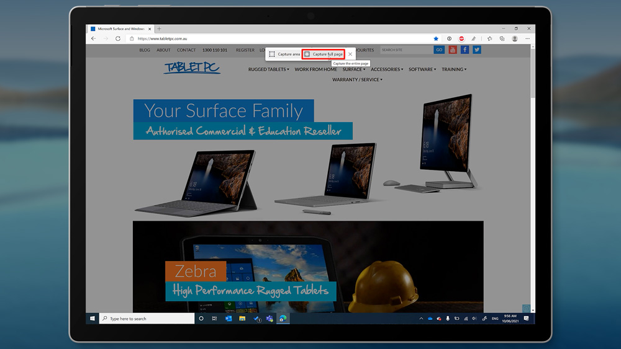Select the Microsoft Surface and Windows tab

[x=120, y=29]
